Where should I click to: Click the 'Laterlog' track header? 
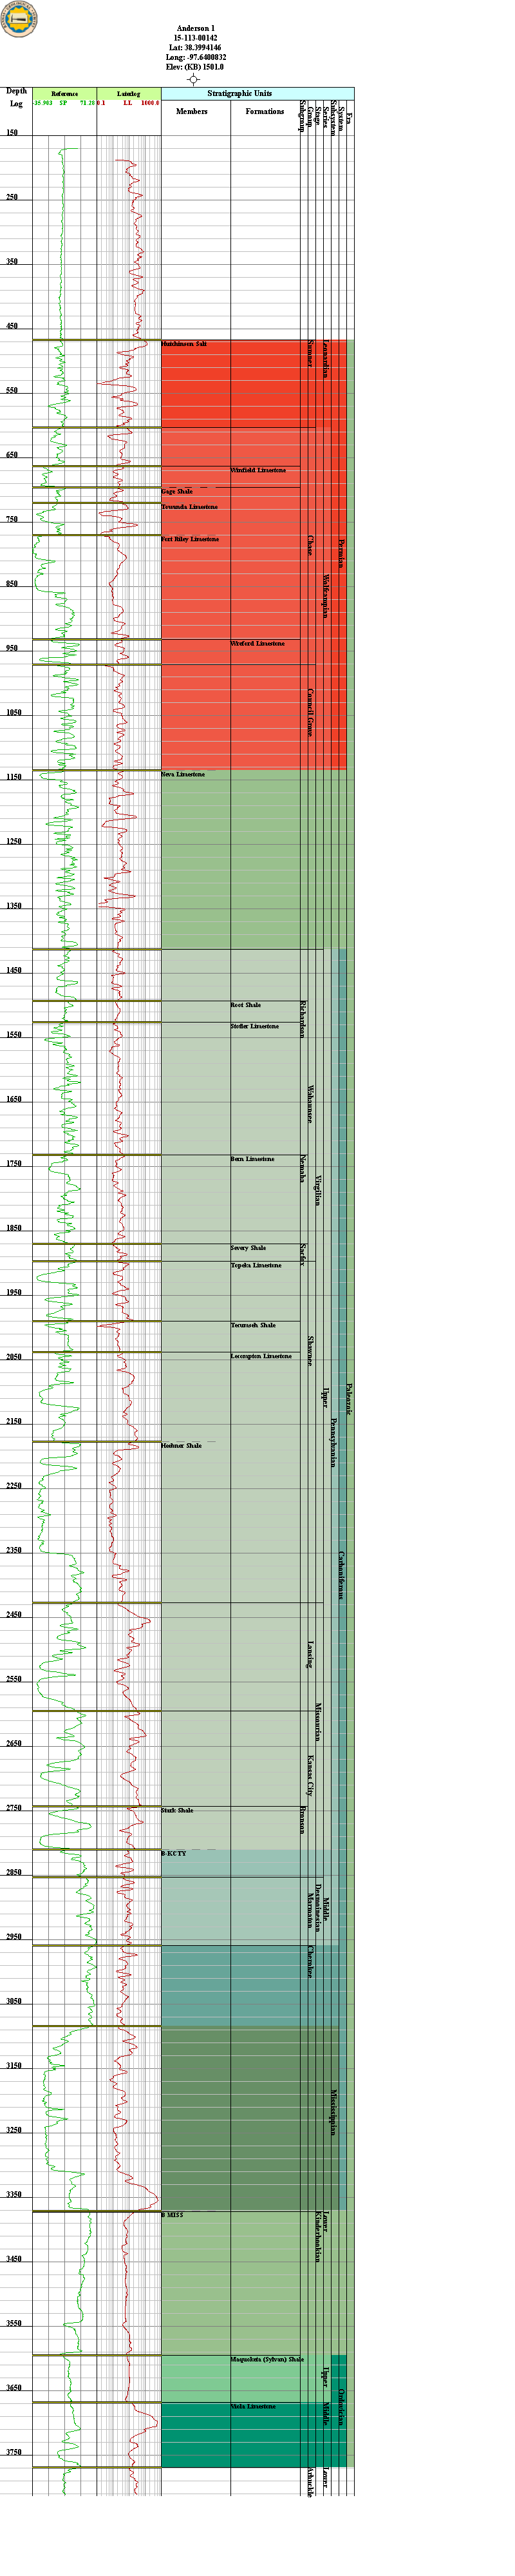tap(128, 94)
